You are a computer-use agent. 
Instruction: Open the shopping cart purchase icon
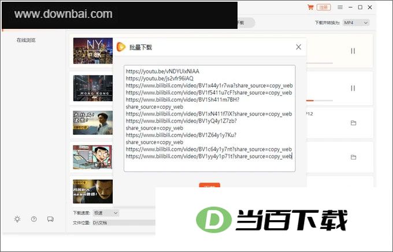click(x=310, y=8)
